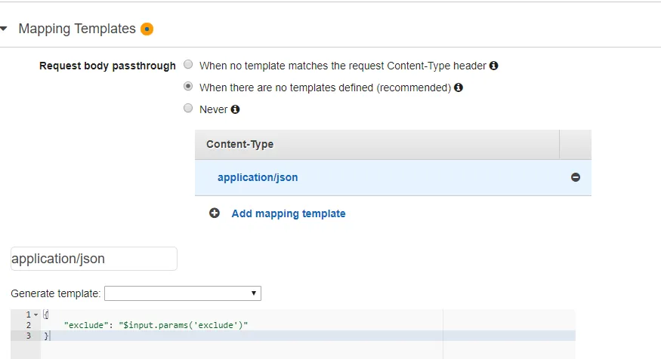
Task: Click the exclude line in code editor
Action: [156, 324]
